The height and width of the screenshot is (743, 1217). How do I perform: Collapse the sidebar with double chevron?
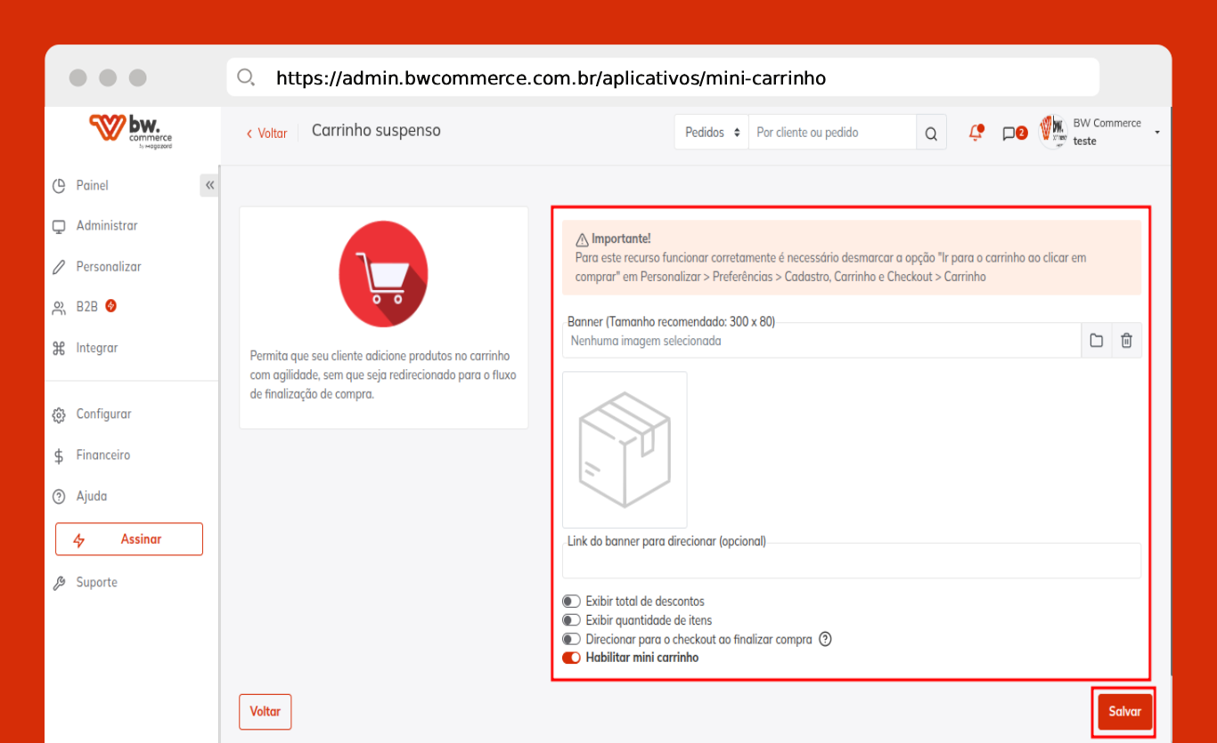point(209,185)
